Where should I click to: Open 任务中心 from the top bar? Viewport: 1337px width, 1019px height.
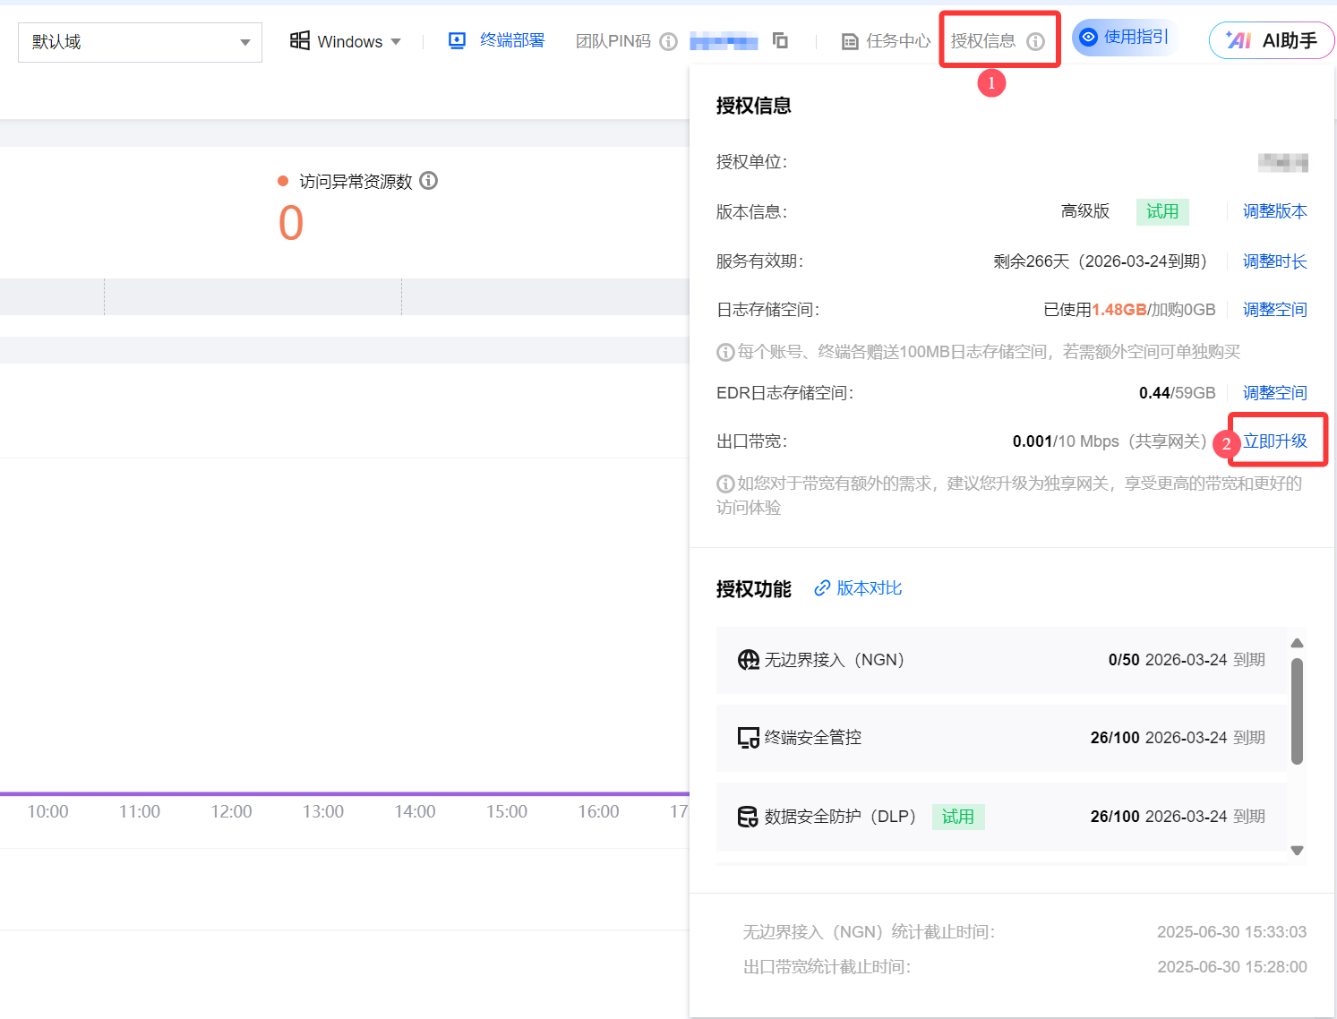(897, 41)
